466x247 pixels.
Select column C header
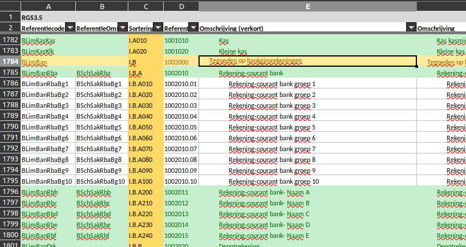tap(145, 6)
